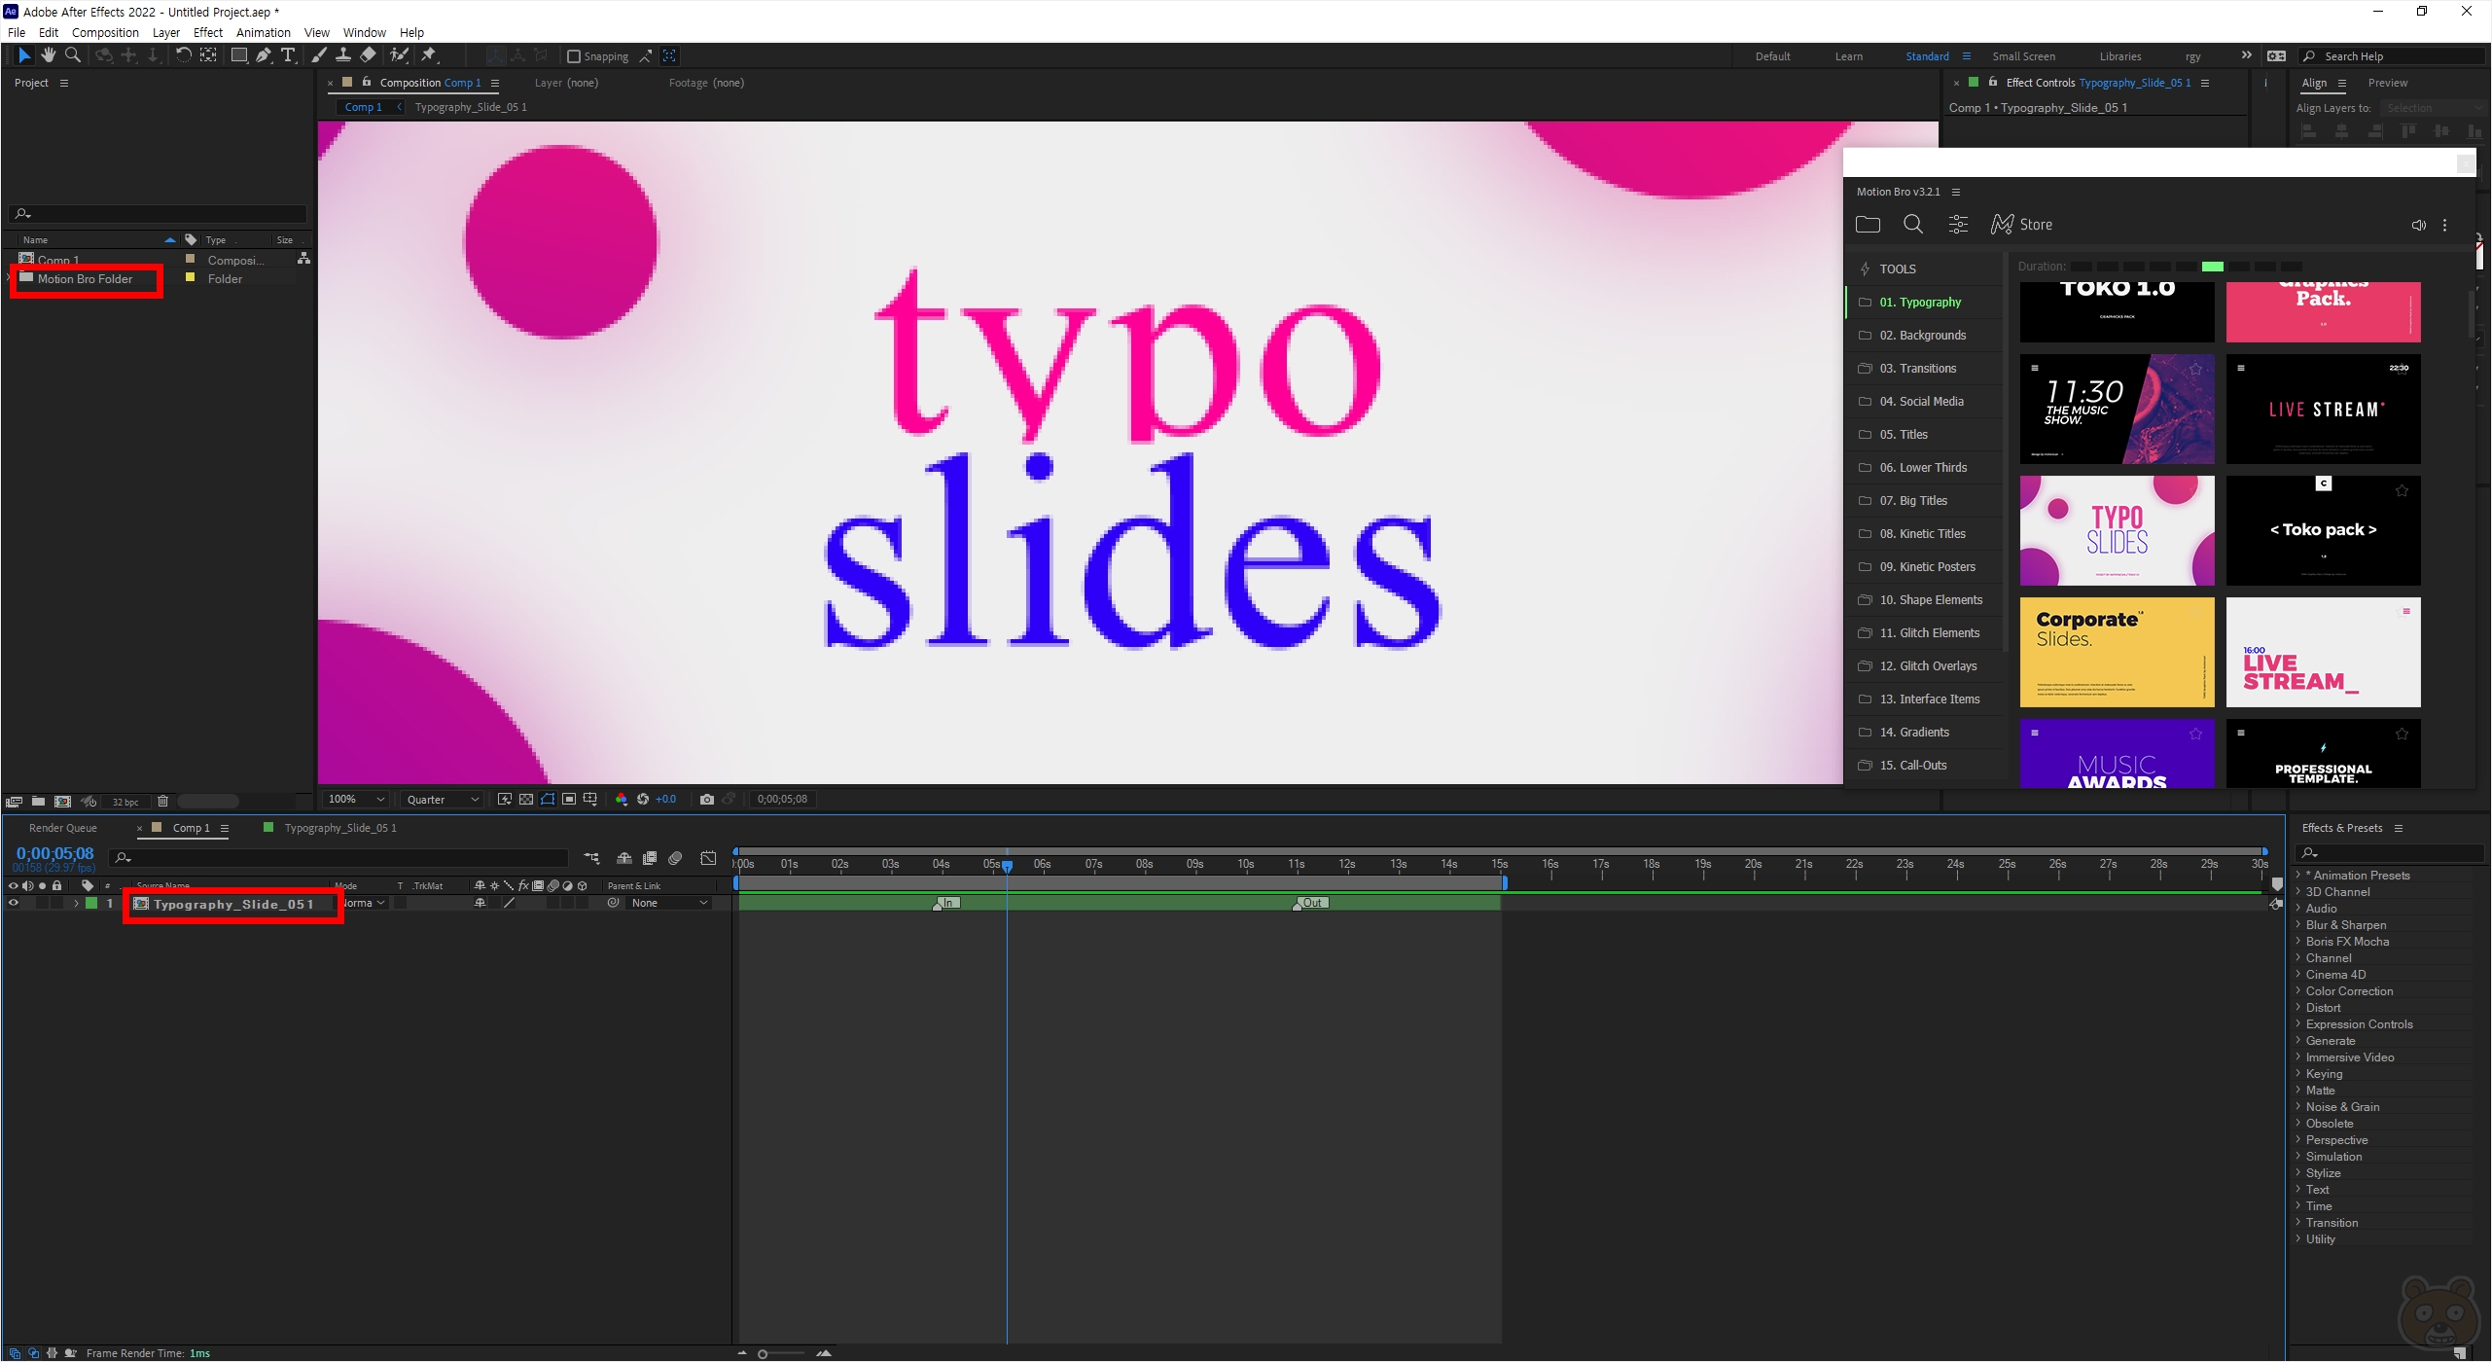The width and height of the screenshot is (2492, 1362).
Task: Open the 100% magnification dropdown
Action: pyautogui.click(x=357, y=800)
